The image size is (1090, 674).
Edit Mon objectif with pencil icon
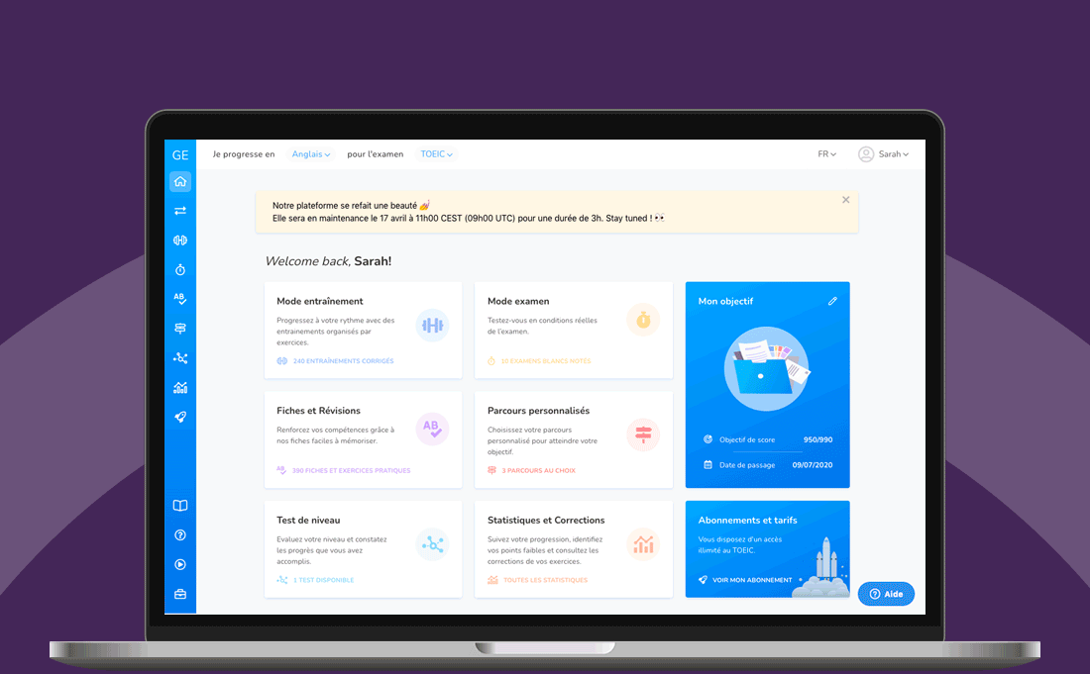[x=832, y=301]
